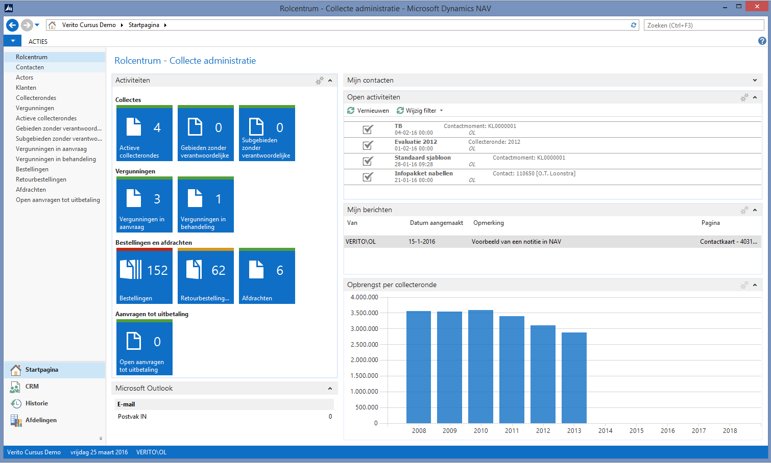This screenshot has height=463, width=771.
Task: Open Afdrachten navigation link
Action: click(x=55, y=190)
